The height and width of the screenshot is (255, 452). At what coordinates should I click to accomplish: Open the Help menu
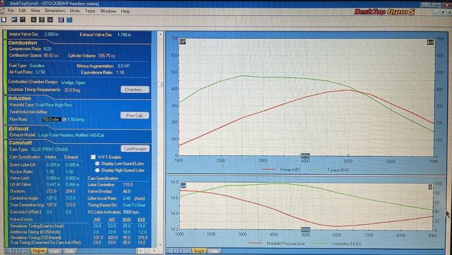(x=125, y=11)
